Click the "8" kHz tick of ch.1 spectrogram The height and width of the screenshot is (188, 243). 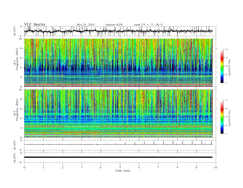tap(21, 49)
